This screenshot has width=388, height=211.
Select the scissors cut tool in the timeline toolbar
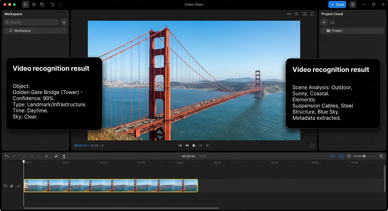coord(24,156)
